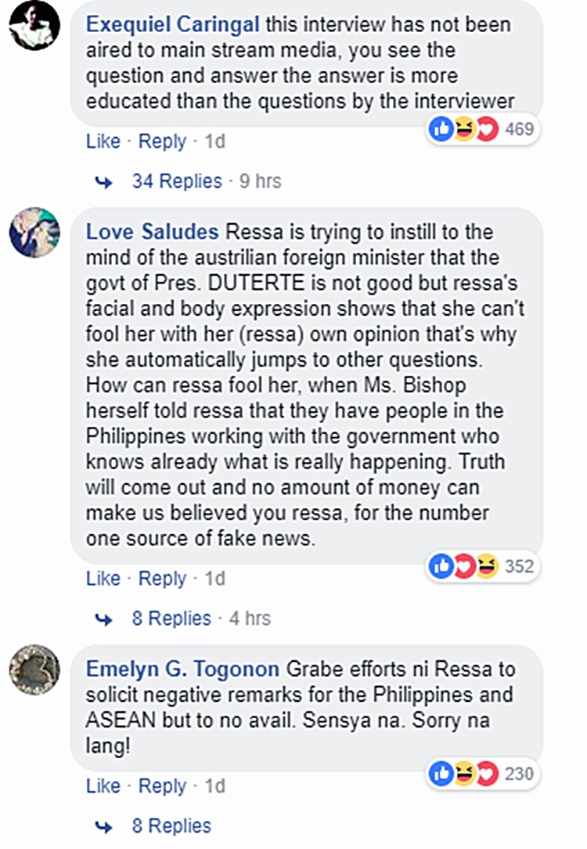This screenshot has width=587, height=849.
Task: Open Emelyn G. Togonon's profile picture
Action: tap(34, 670)
